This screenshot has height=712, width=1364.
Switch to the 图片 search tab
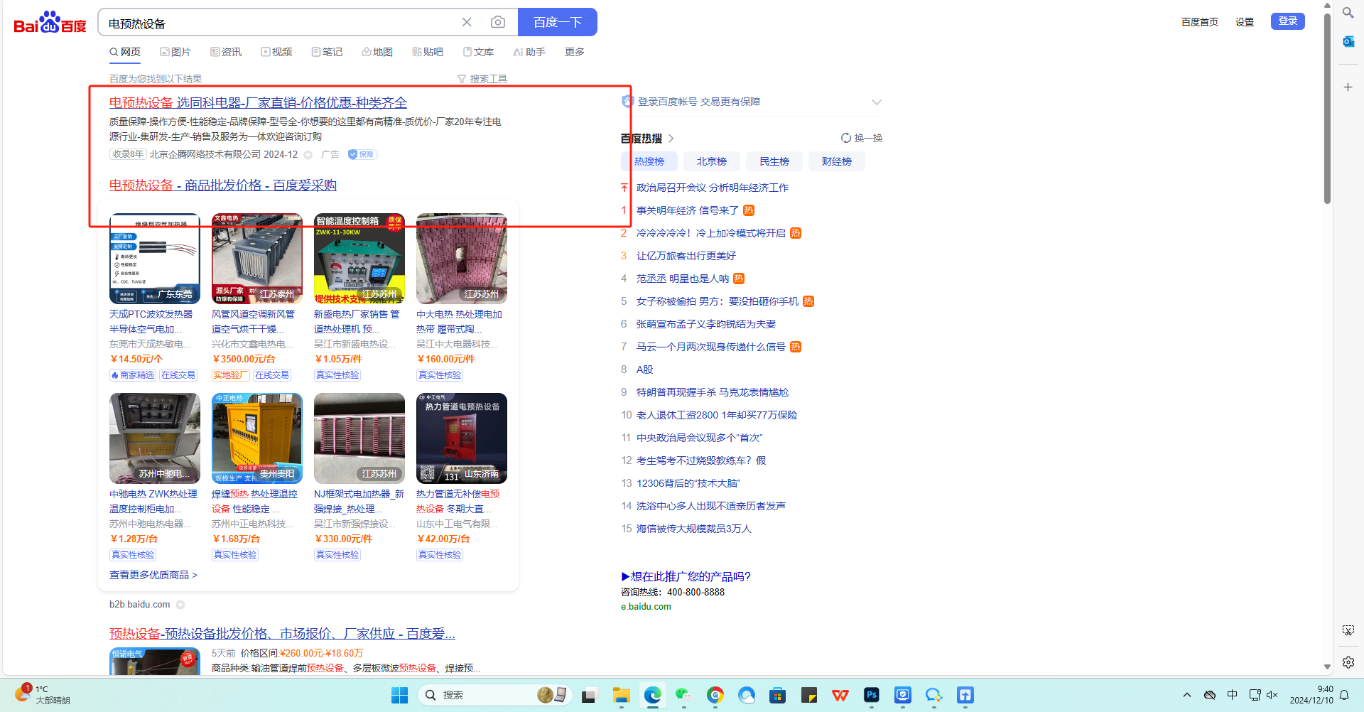[x=175, y=52]
